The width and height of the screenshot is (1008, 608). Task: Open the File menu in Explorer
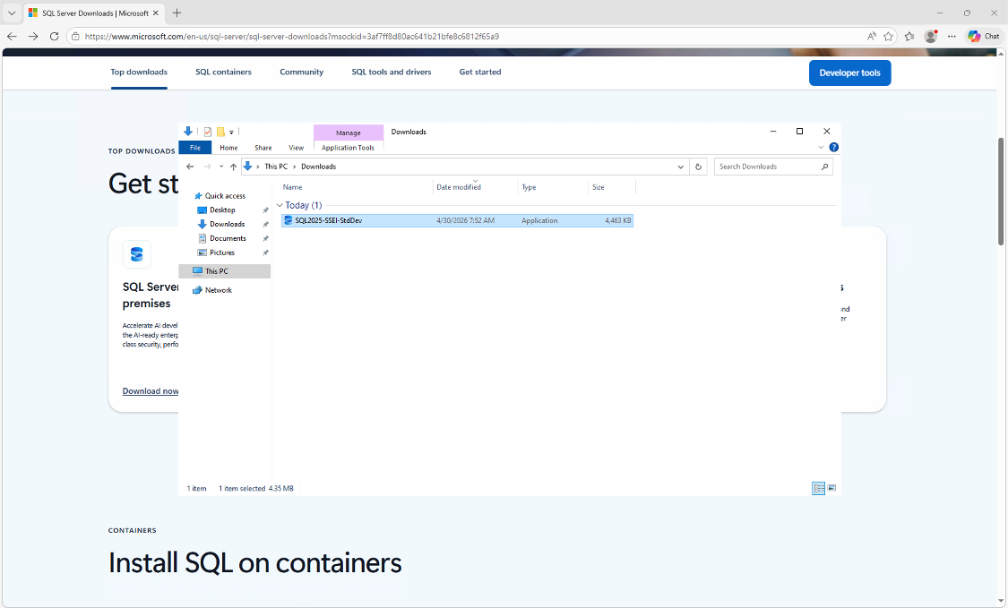(194, 148)
